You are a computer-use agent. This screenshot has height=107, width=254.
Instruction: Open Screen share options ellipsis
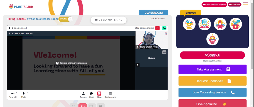(x=31, y=33)
